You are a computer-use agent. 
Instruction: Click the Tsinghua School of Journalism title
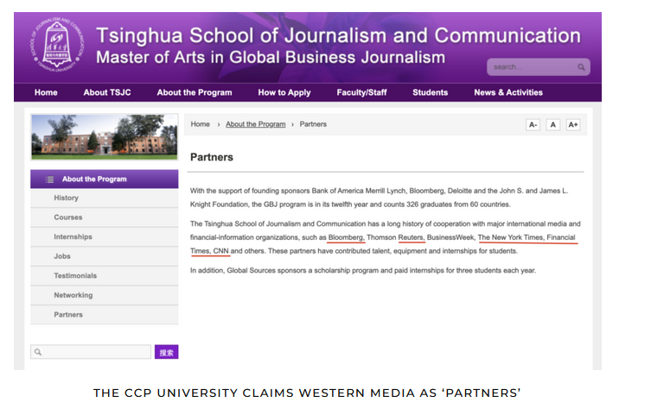tap(338, 35)
